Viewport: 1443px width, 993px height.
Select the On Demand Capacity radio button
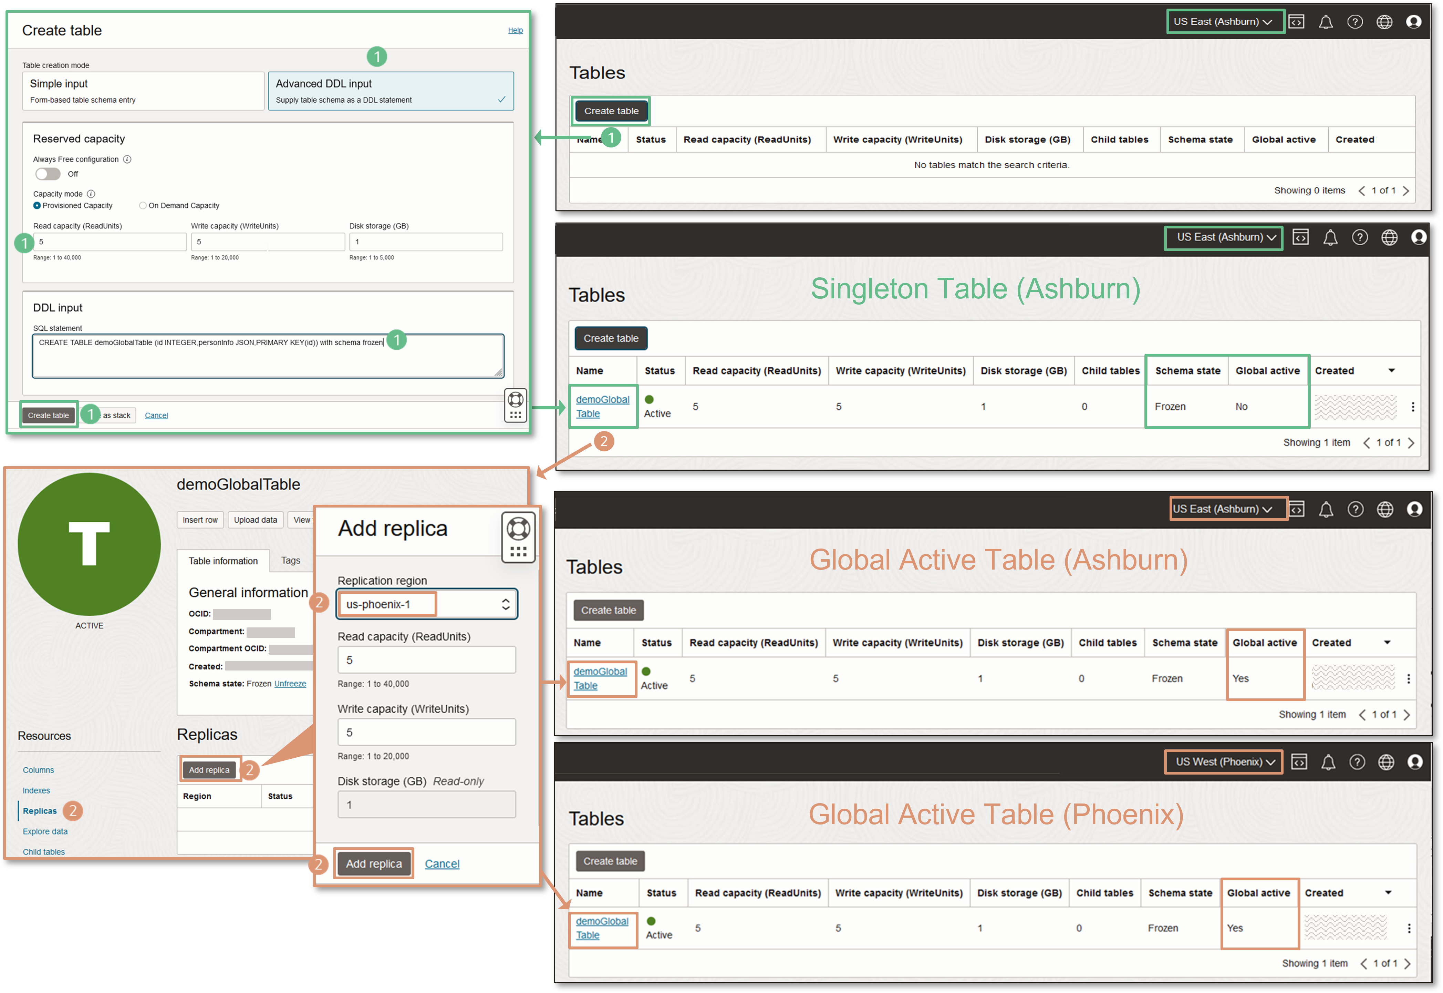pyautogui.click(x=143, y=205)
